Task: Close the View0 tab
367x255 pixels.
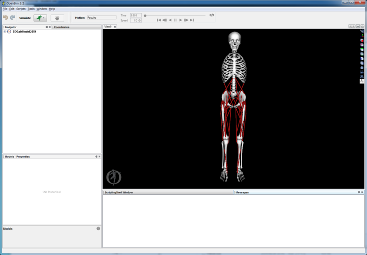Action: [x=115, y=27]
